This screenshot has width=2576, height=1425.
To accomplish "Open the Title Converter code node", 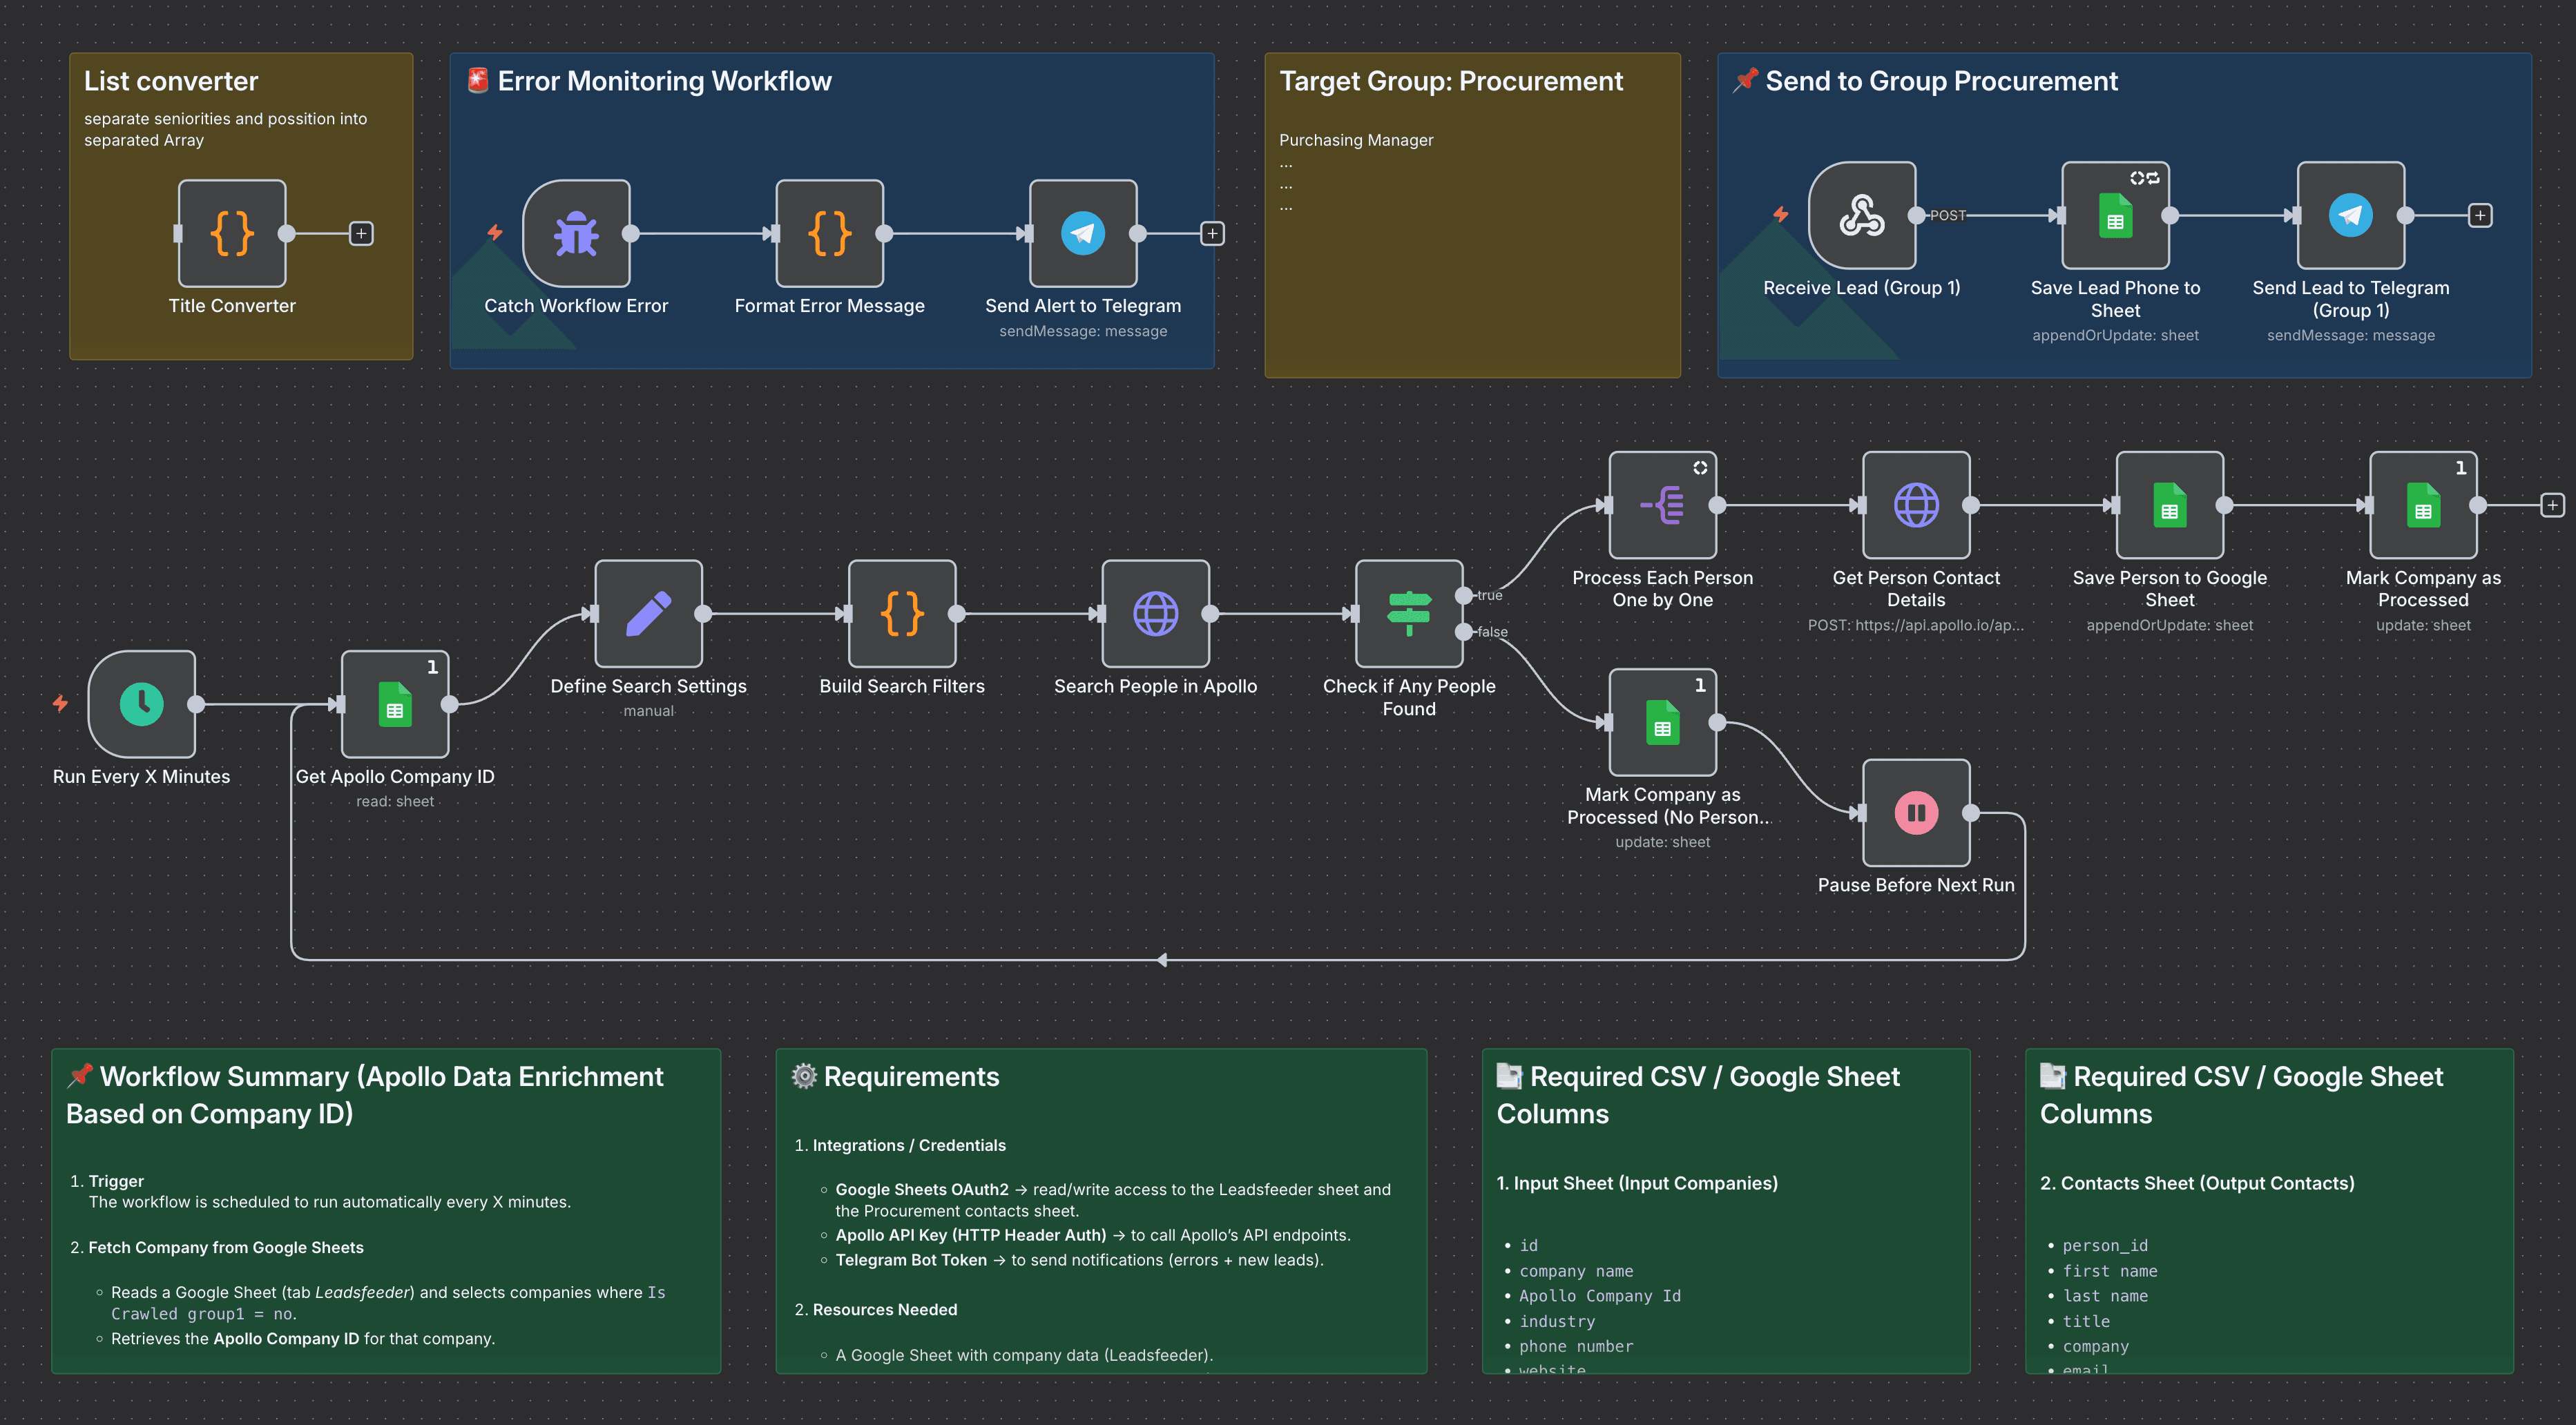I will [x=232, y=233].
